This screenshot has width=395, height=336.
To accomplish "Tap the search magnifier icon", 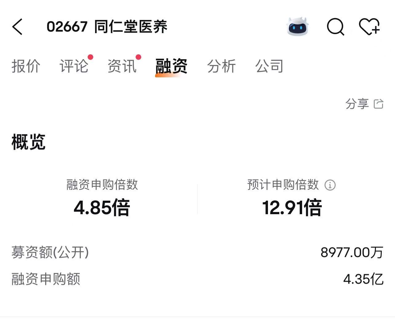I will pyautogui.click(x=335, y=27).
